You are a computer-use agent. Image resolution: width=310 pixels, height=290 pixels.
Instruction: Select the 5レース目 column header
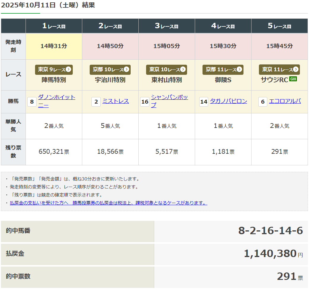tap(279, 26)
